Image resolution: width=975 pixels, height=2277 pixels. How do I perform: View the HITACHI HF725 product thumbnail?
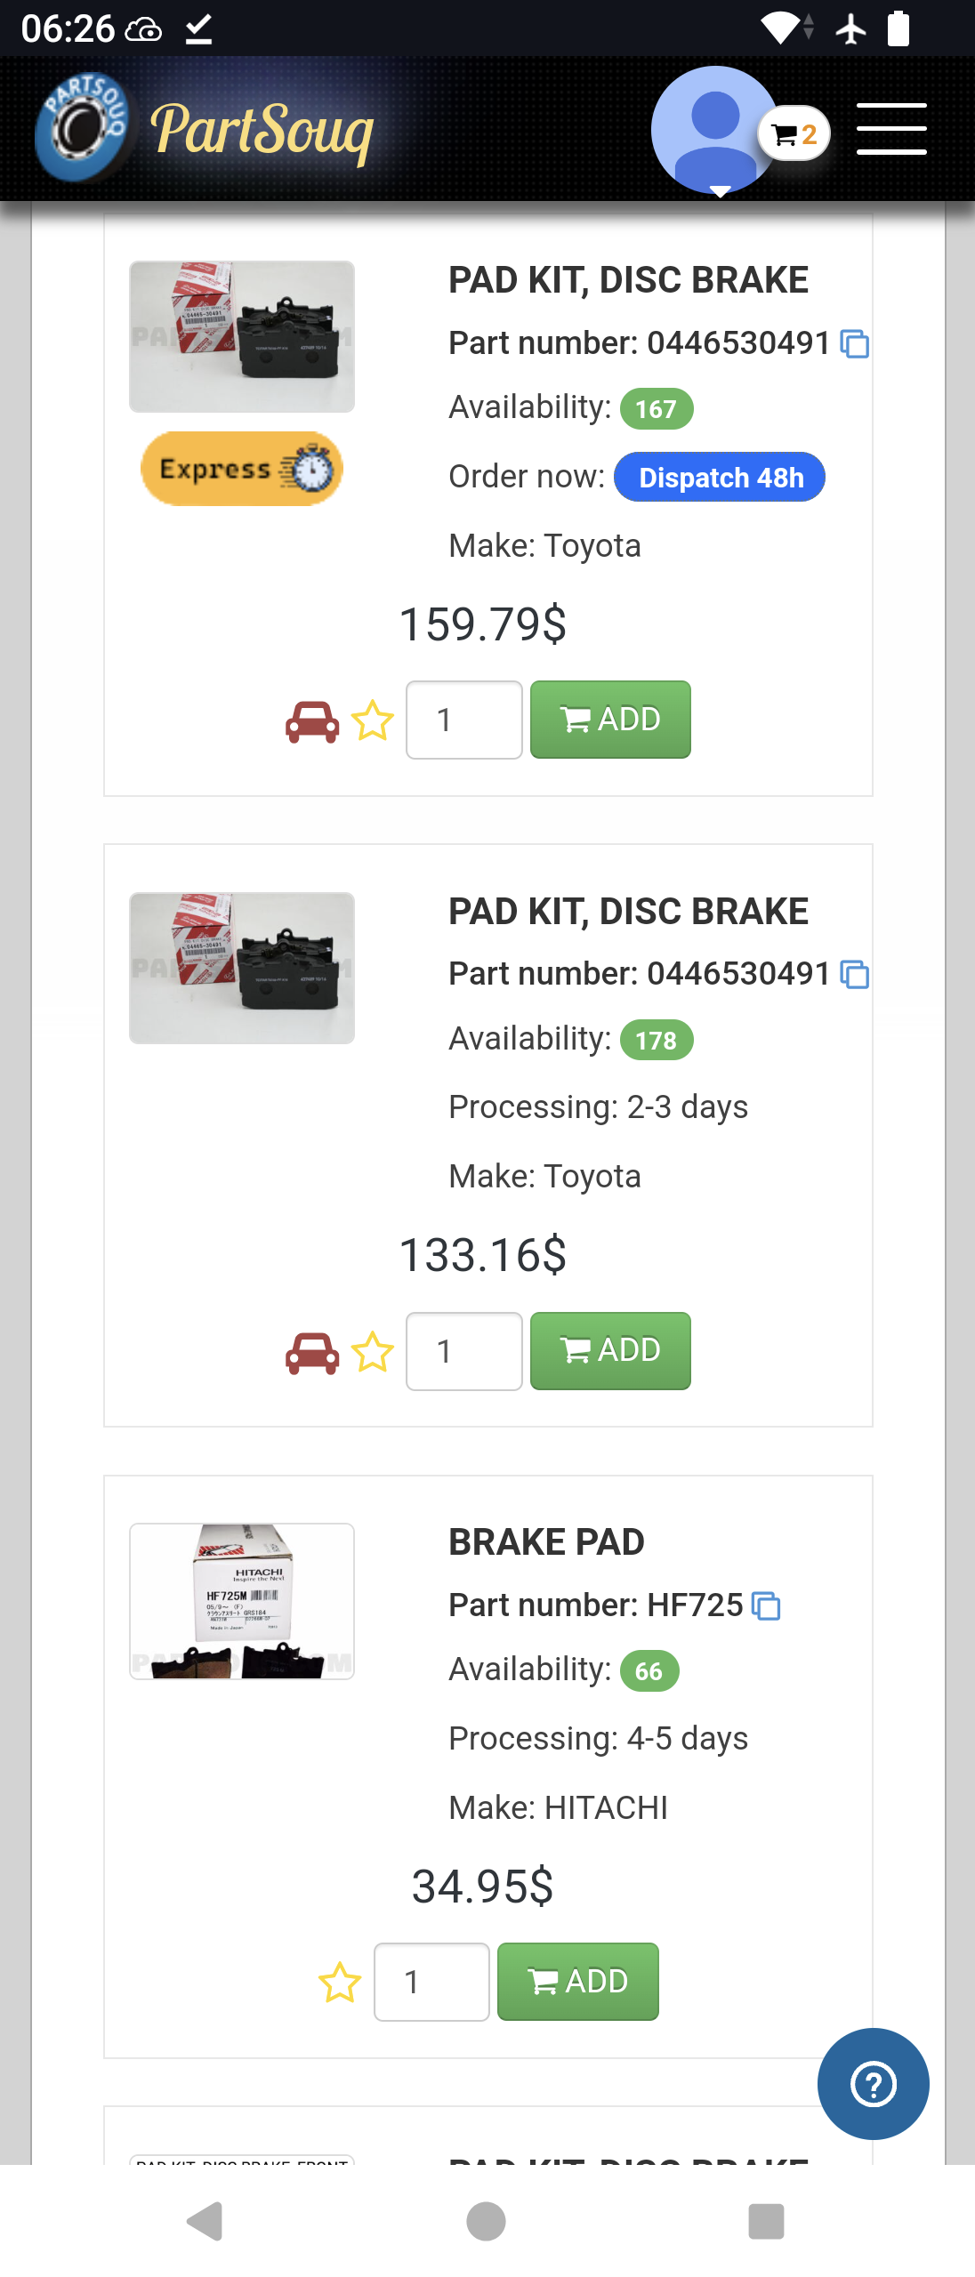click(242, 1601)
